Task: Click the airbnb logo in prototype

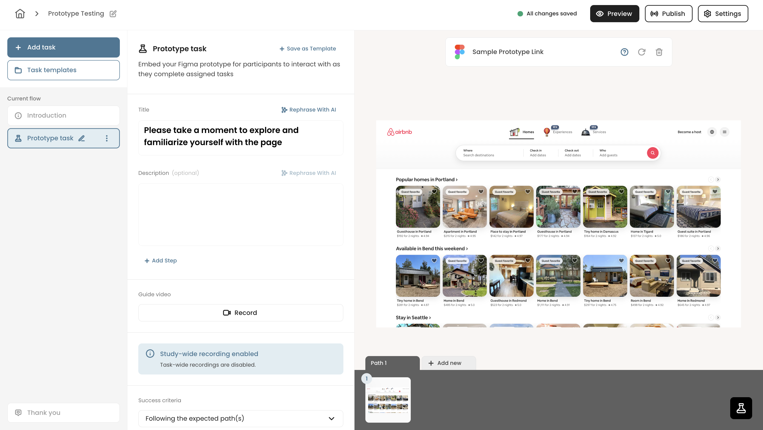Action: point(399,132)
